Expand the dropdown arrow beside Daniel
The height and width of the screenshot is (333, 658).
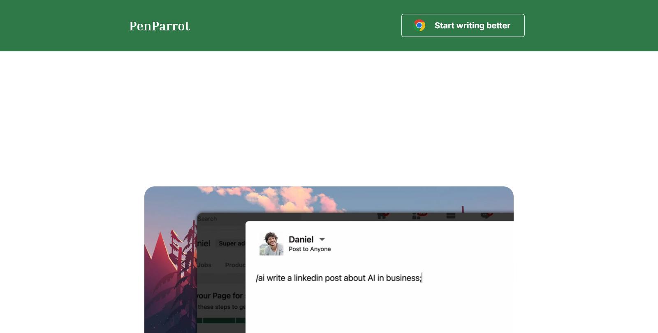(322, 239)
